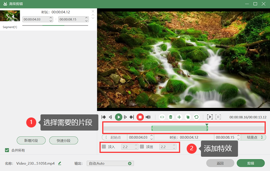
Task: Click the 新增片段 button
Action: click(x=31, y=141)
